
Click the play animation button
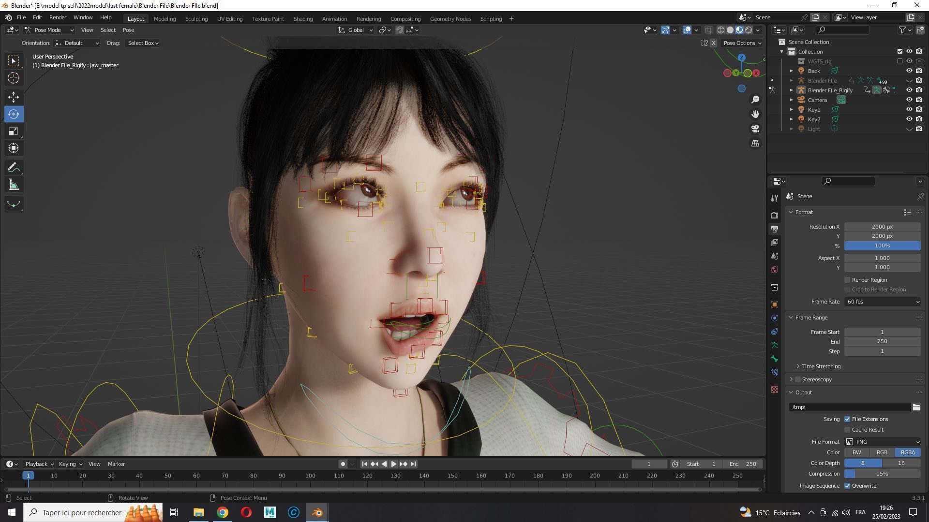point(394,464)
